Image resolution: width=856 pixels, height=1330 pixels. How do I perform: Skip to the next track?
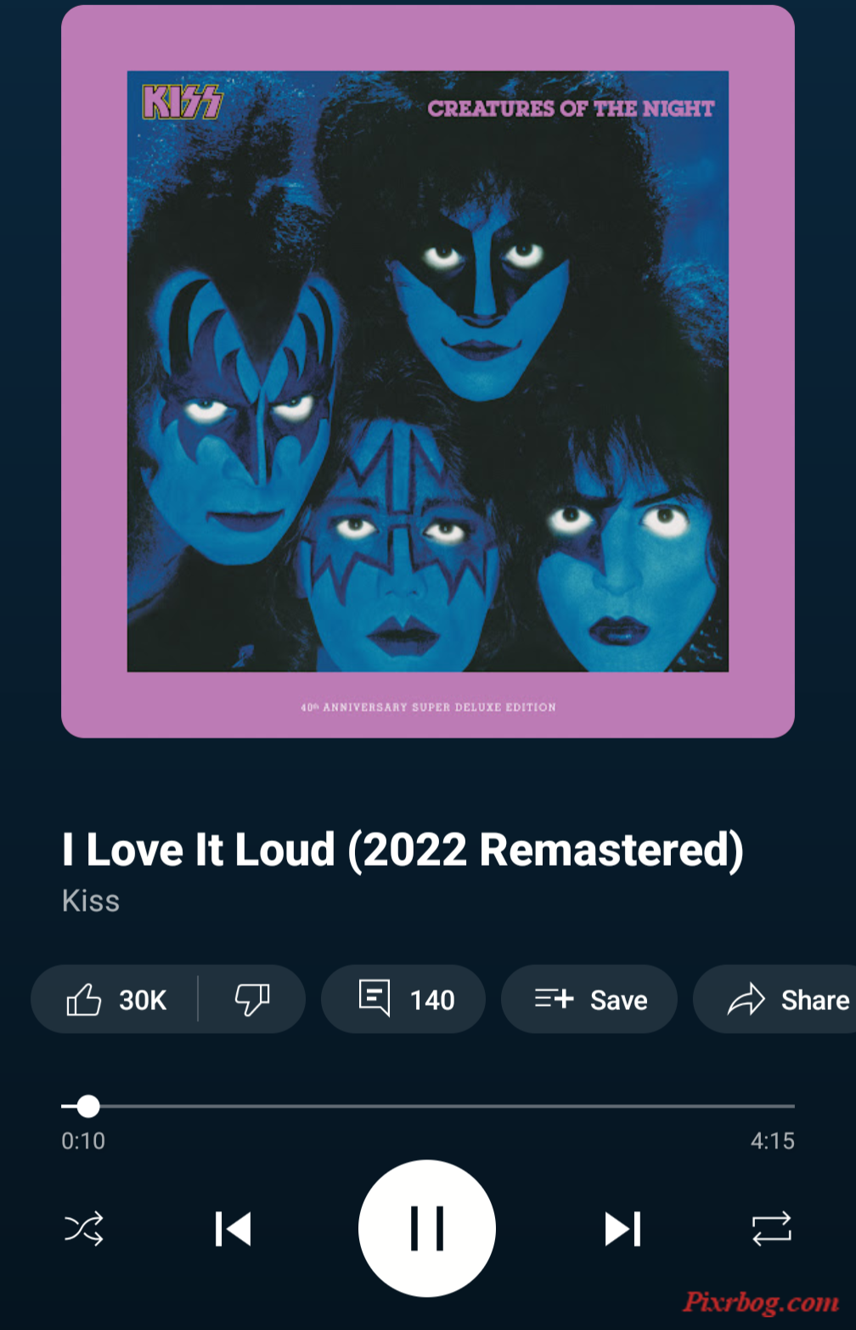tap(622, 1228)
